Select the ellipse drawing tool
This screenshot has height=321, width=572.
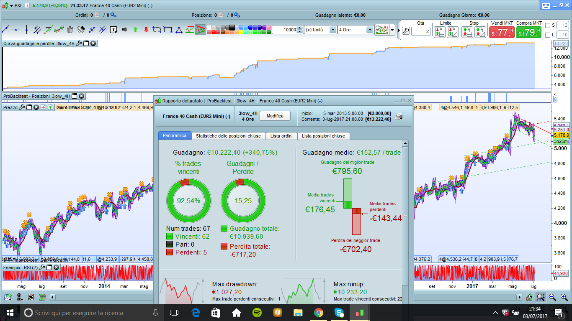157,30
